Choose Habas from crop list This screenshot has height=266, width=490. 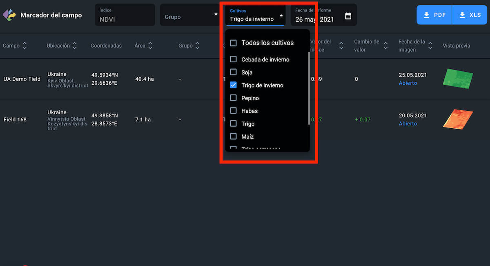tap(233, 111)
